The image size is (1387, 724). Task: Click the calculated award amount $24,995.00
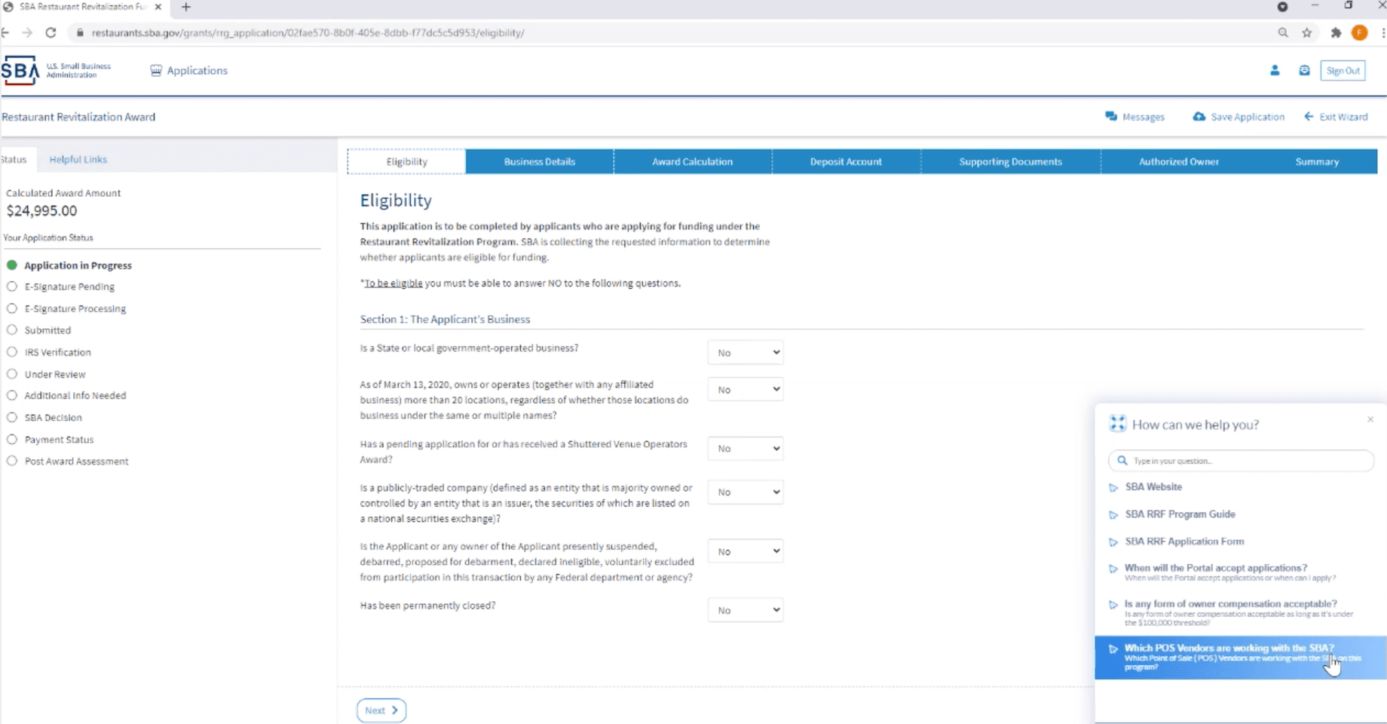41,211
